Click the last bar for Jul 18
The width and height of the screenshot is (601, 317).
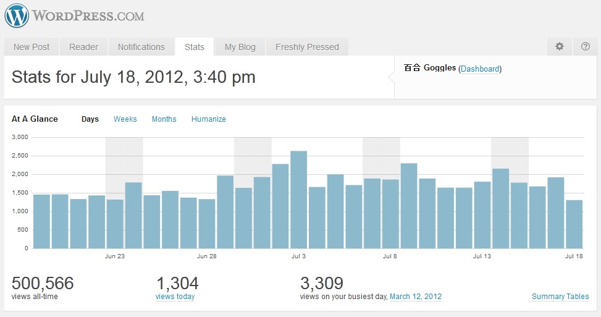coord(574,224)
